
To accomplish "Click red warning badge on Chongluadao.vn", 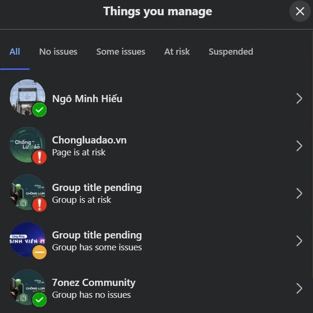I will 39,157.
